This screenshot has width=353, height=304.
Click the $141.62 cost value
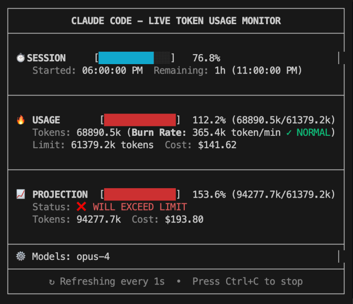click(x=217, y=145)
